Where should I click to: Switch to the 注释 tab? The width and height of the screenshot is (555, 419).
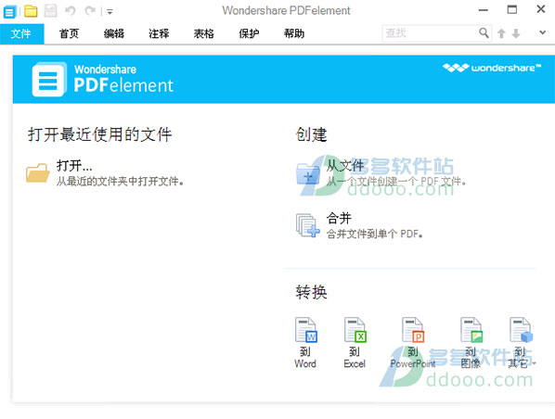(x=159, y=33)
